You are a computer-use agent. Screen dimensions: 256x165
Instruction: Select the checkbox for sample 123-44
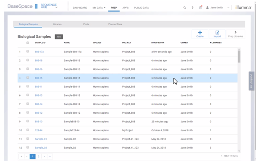28,130
